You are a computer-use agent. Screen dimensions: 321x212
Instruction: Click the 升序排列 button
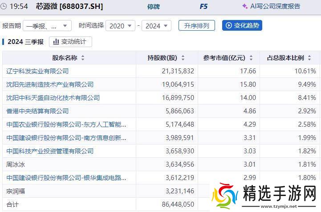[x=196, y=26]
